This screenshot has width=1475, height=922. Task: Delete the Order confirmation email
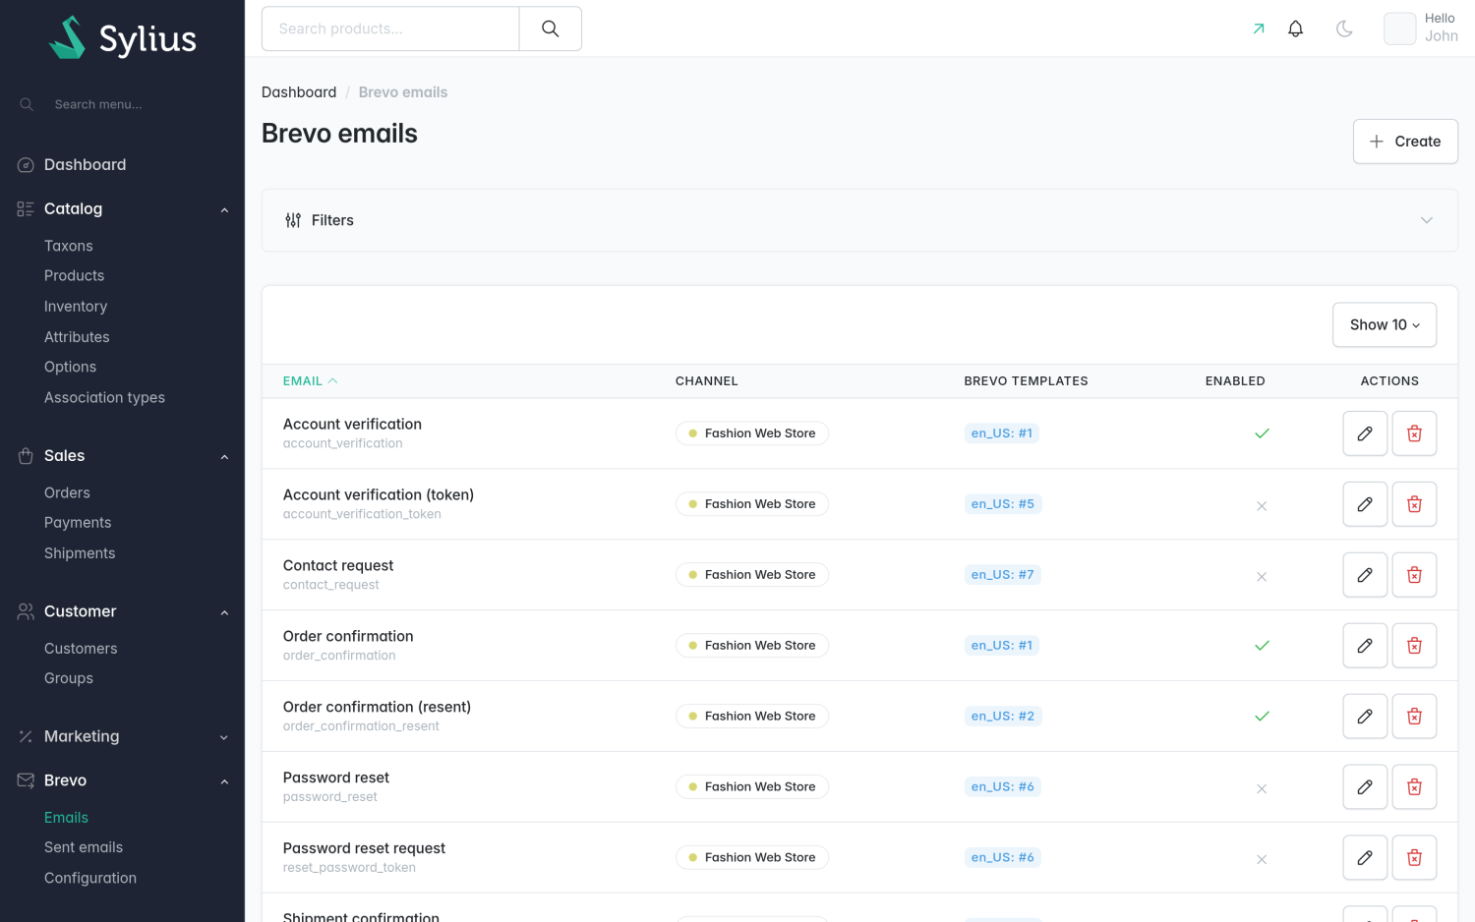[1414, 646]
